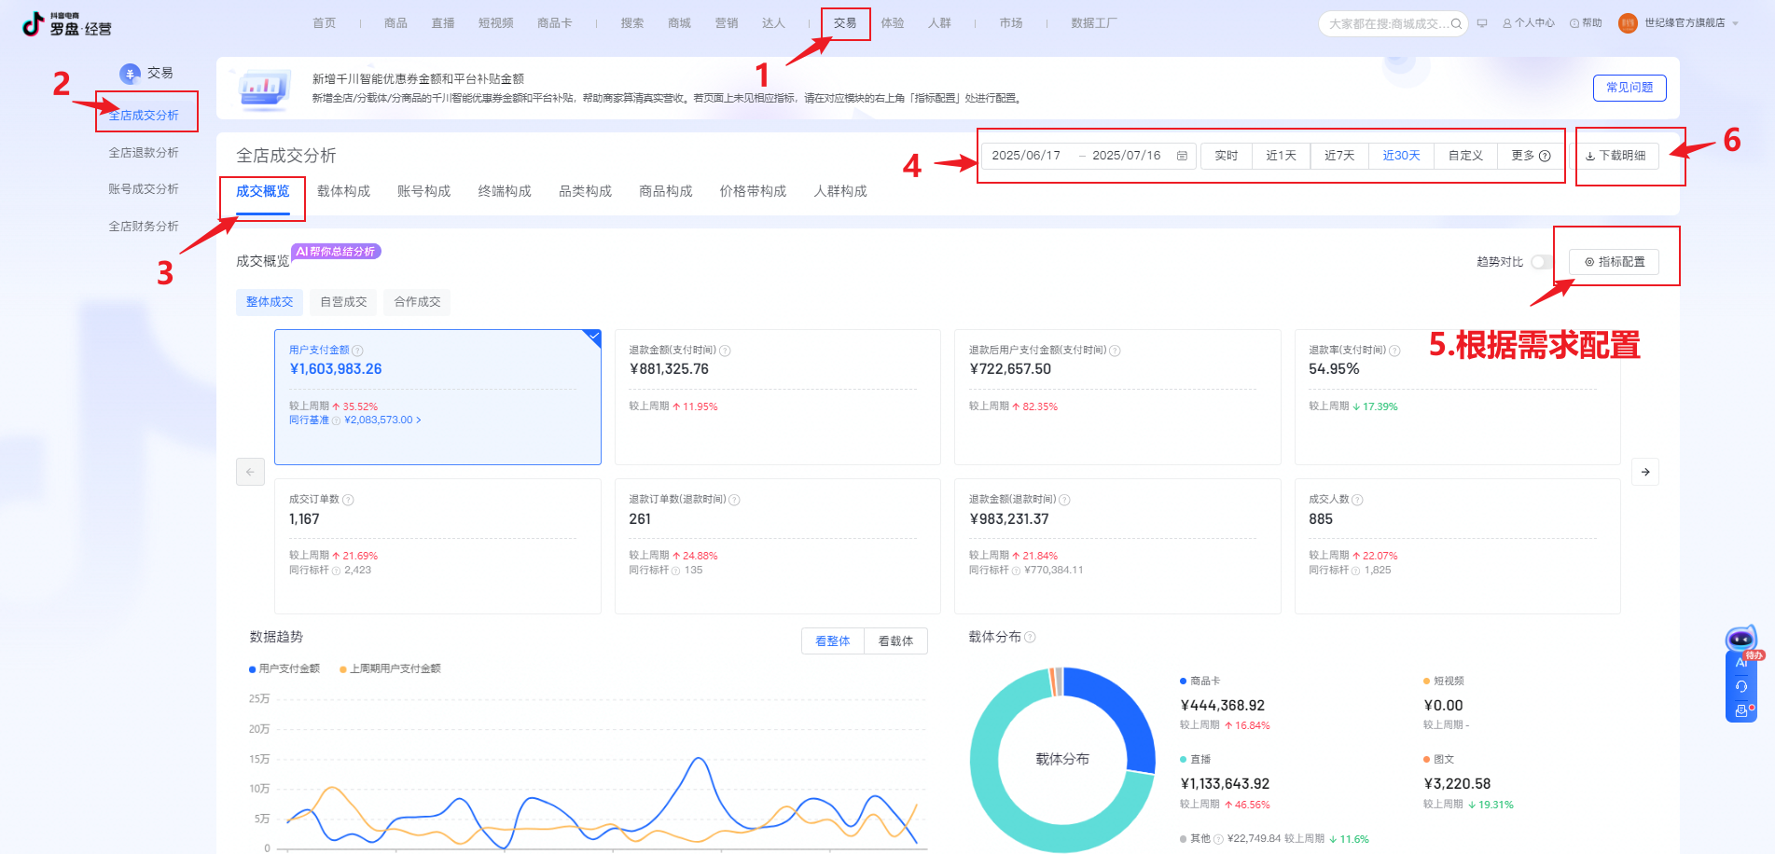The image size is (1775, 854).
Task: Open 全店退款分析 in the left sidebar
Action: (144, 152)
